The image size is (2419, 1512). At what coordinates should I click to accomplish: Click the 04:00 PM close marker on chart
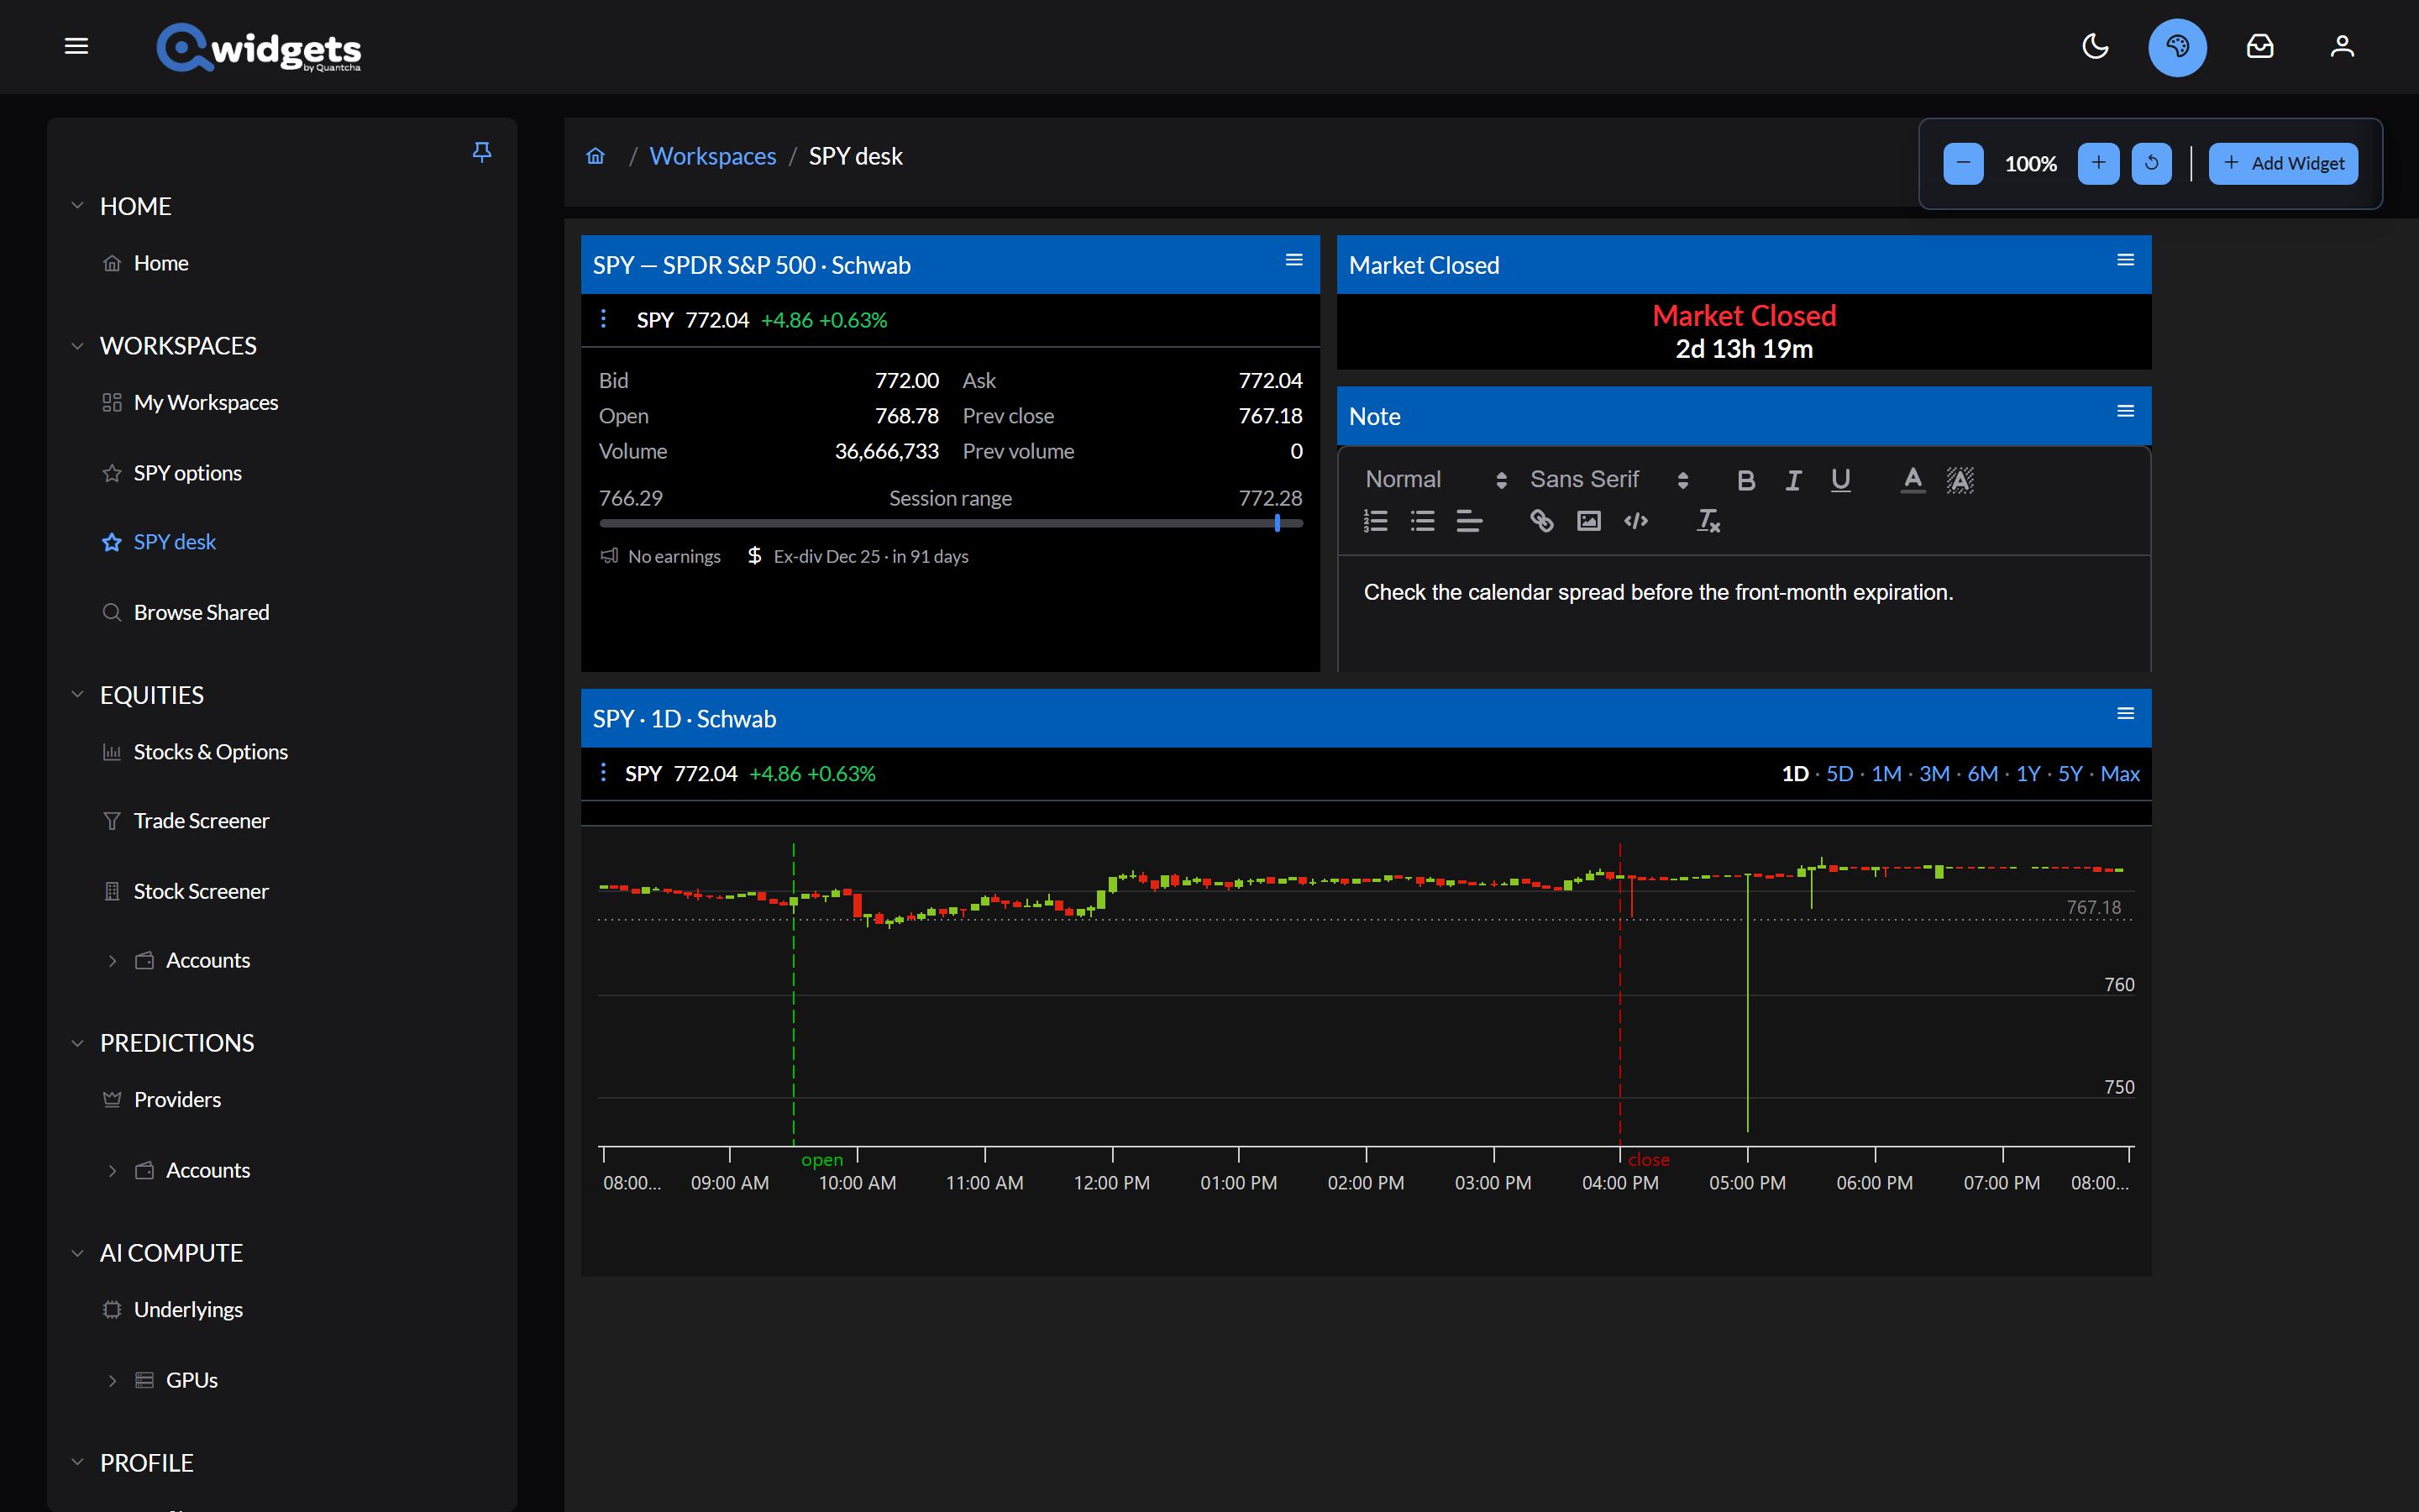(1648, 1160)
